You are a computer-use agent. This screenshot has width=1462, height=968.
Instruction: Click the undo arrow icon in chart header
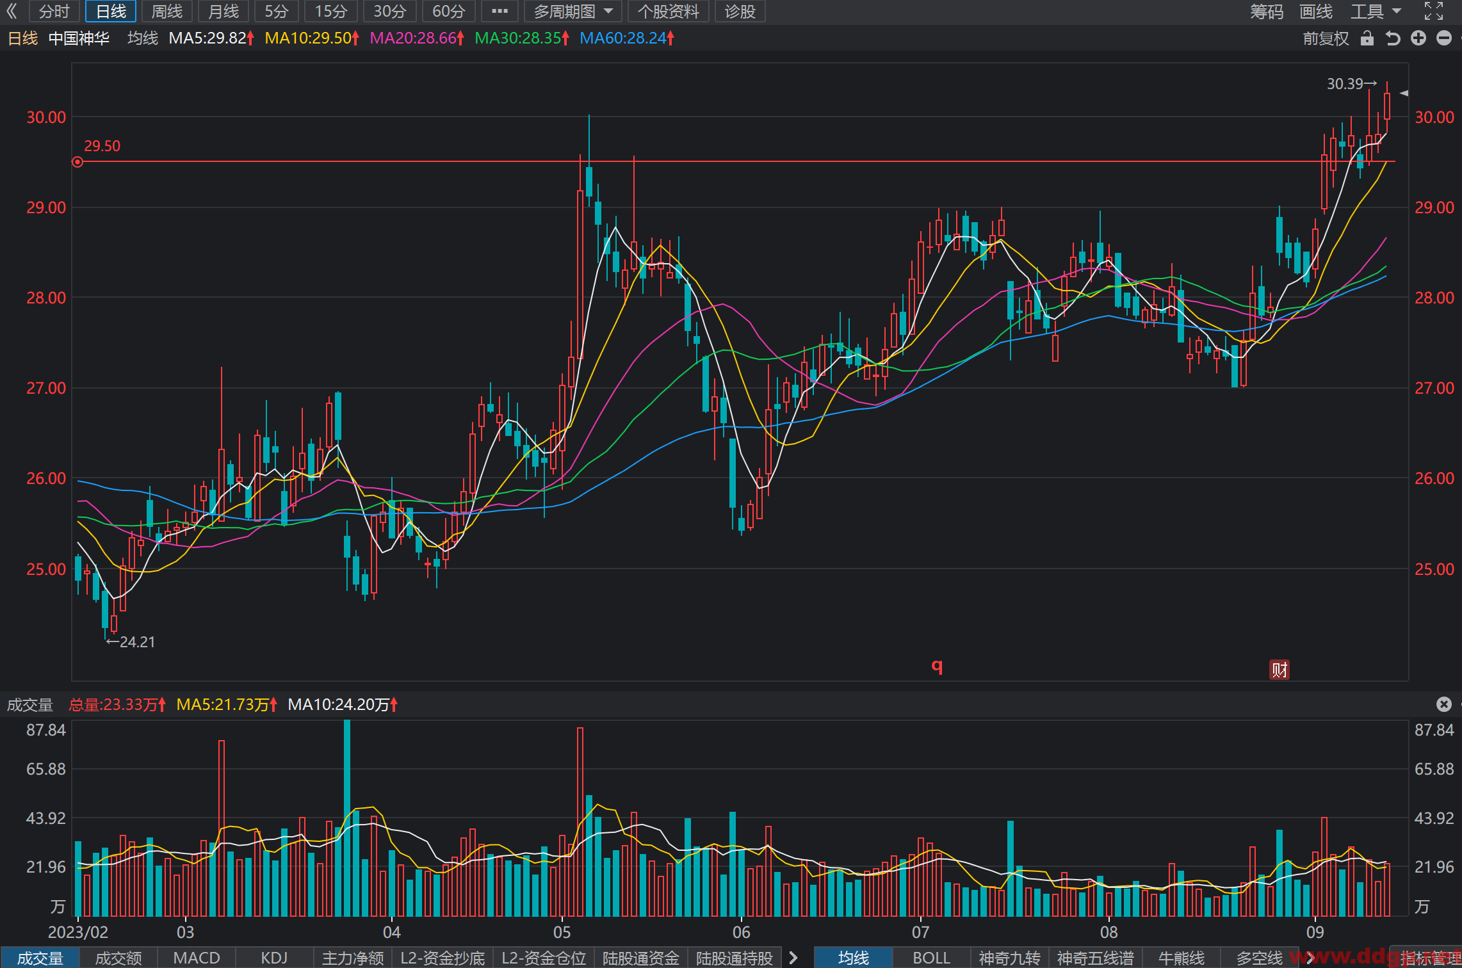click(1393, 38)
